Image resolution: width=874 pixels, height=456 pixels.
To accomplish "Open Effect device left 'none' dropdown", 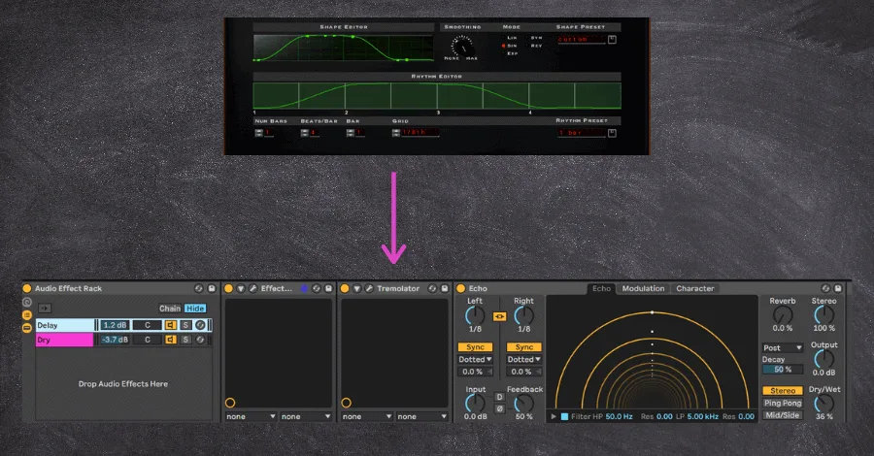I will click(251, 416).
